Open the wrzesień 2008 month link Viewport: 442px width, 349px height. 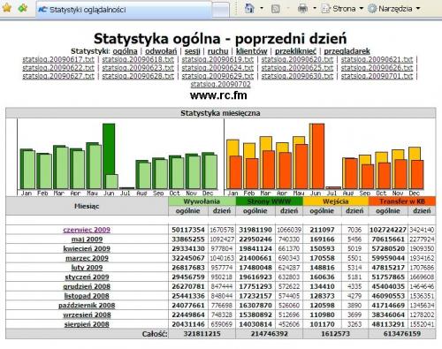coord(87,315)
